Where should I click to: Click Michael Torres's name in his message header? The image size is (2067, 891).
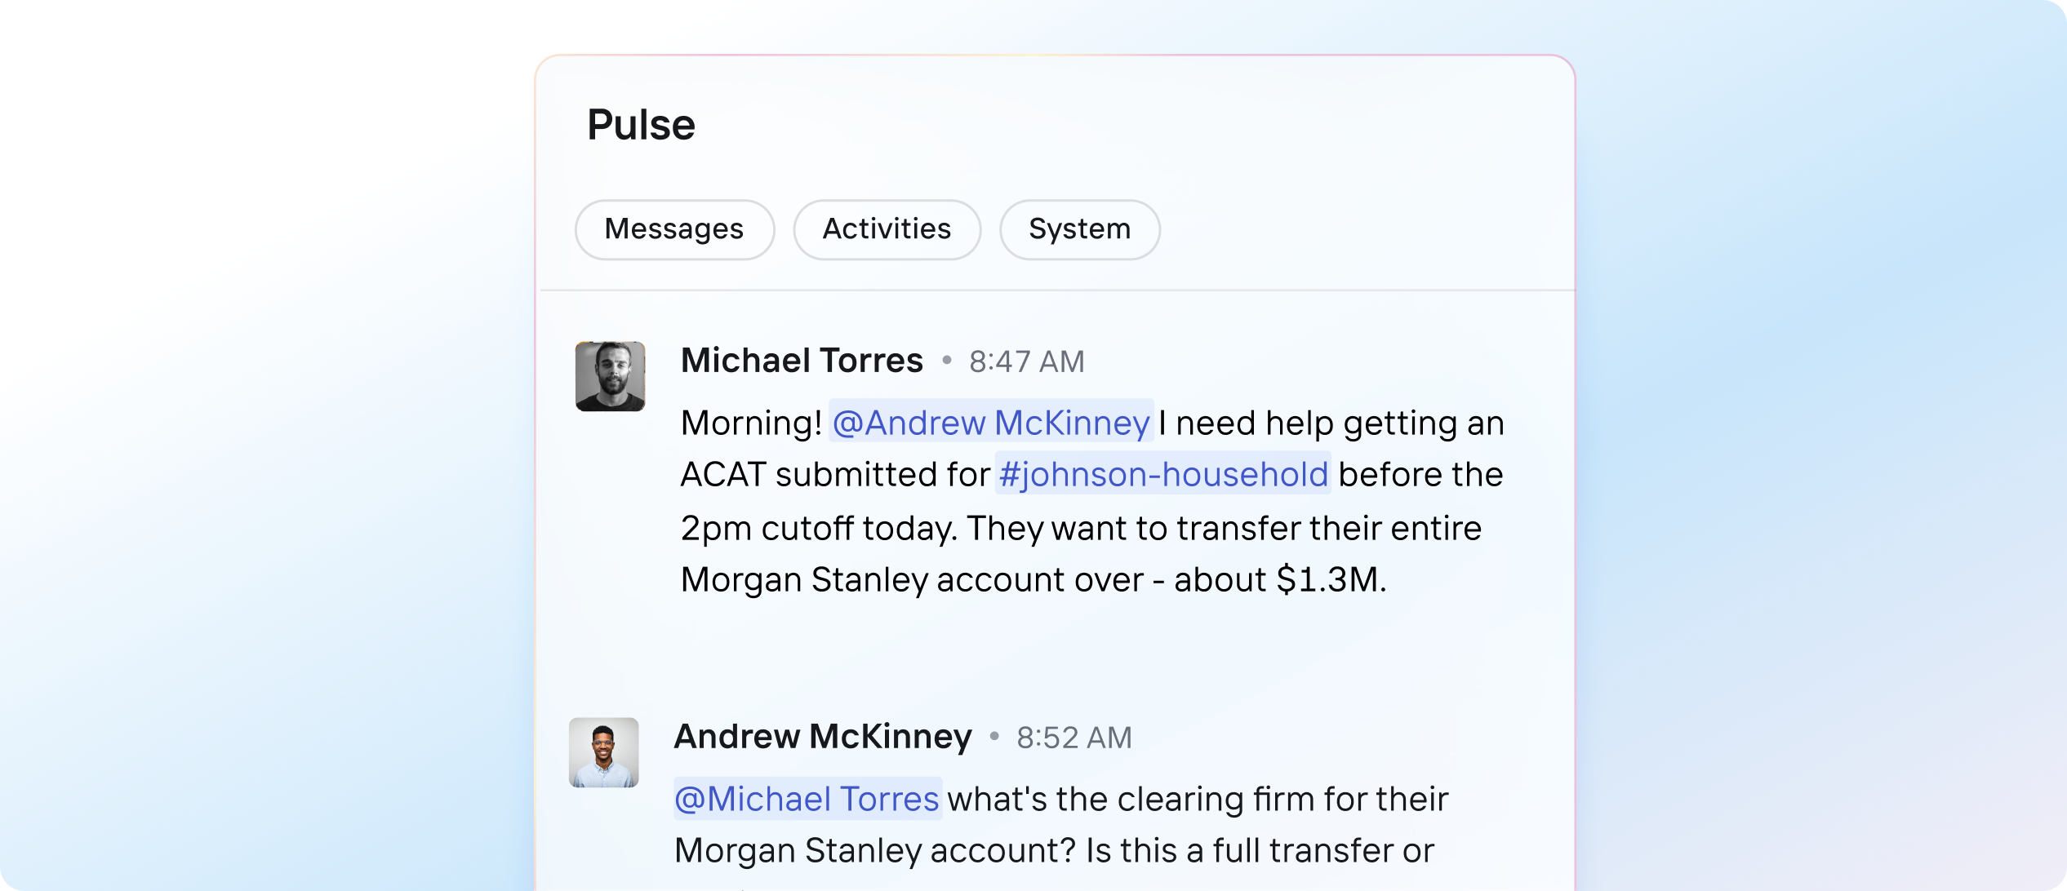click(802, 360)
